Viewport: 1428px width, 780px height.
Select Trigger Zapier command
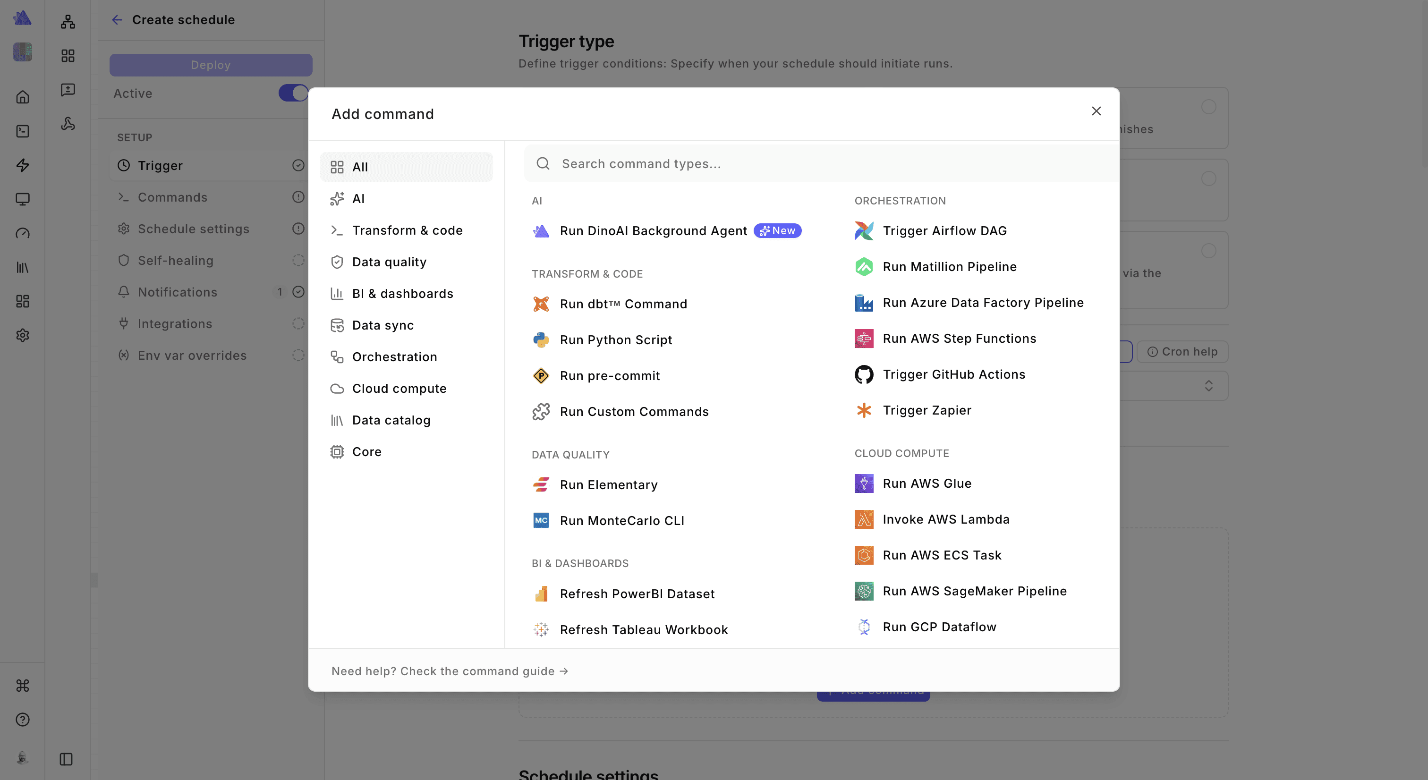913,411
